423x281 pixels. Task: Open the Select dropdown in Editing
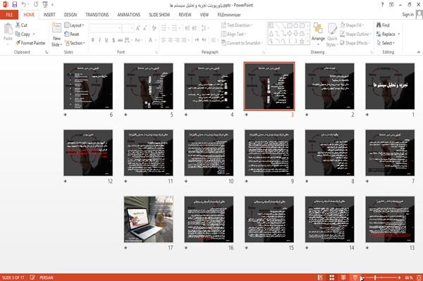tap(386, 43)
